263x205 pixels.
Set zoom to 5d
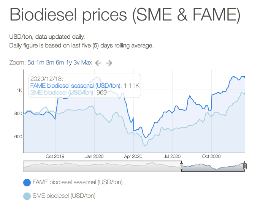31,63
